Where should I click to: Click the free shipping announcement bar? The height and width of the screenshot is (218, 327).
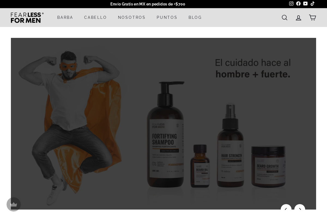(148, 4)
